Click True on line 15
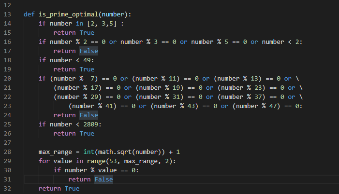 (87, 33)
